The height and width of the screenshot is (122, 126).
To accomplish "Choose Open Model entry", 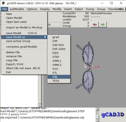I will pyautogui.click(x=24, y=18).
